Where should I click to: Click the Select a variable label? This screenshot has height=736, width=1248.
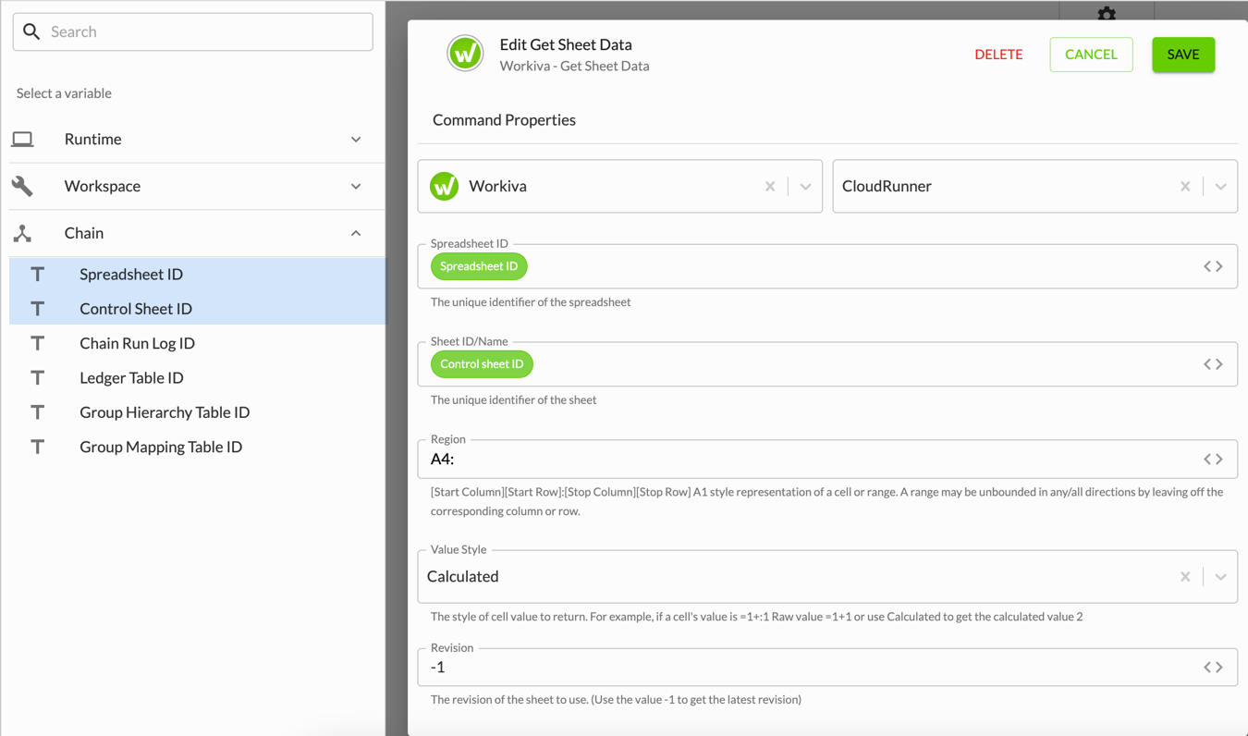(64, 93)
